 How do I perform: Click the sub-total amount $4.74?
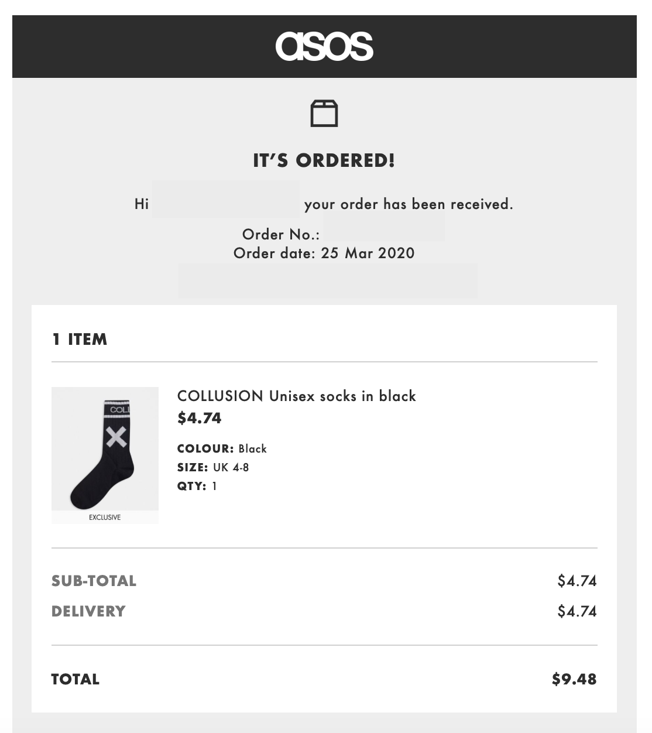(576, 581)
